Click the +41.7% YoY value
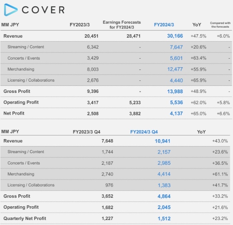233x225 pixels. click(220, 185)
